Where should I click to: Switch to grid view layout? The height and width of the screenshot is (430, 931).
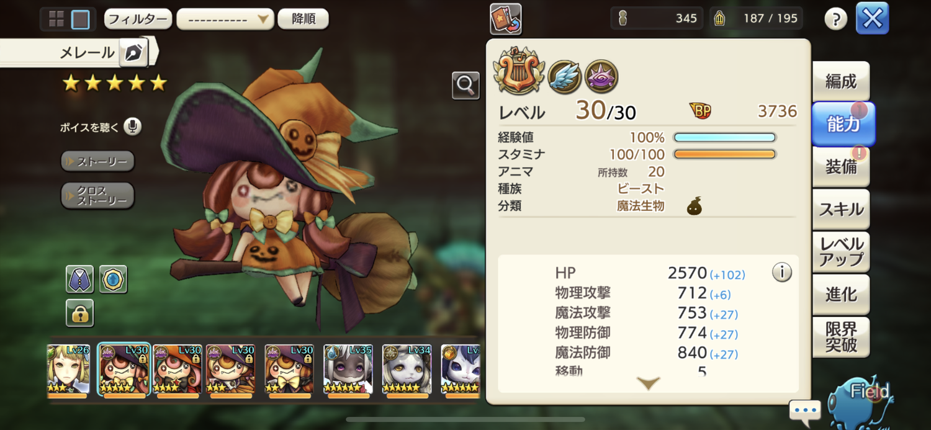(x=56, y=19)
